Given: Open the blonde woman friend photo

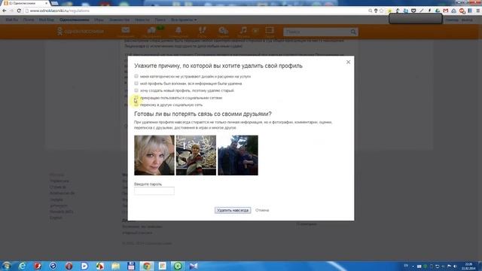Looking at the screenshot, I should [x=154, y=155].
